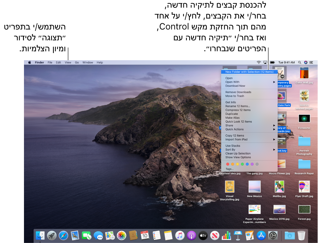Open System Preferences from the Dock
The height and width of the screenshot is (243, 318).
tap(273, 235)
